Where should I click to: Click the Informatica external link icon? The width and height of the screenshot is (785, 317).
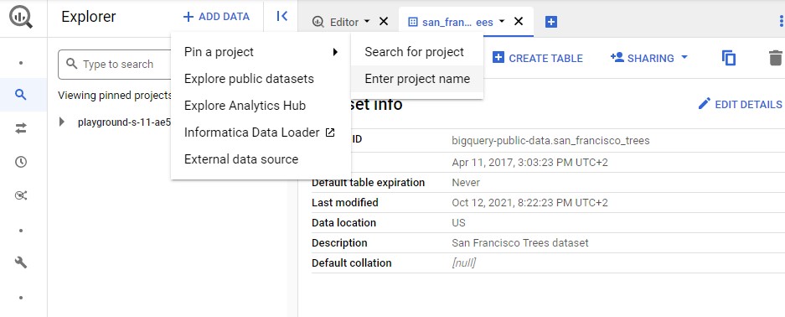coord(330,133)
